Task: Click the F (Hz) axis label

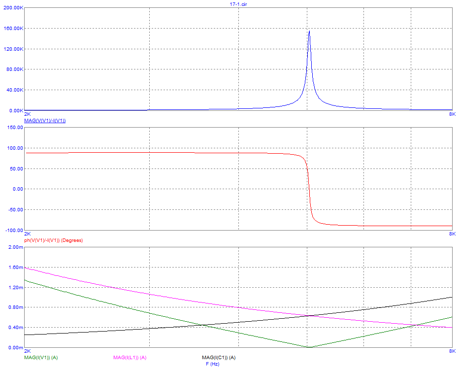Action: pos(212,364)
